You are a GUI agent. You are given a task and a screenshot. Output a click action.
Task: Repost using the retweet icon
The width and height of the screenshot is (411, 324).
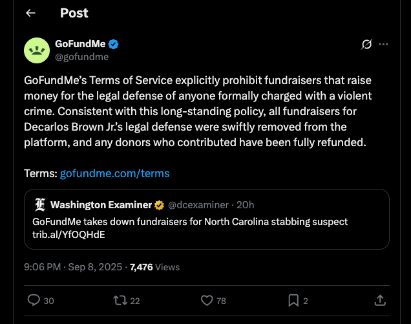[120, 300]
